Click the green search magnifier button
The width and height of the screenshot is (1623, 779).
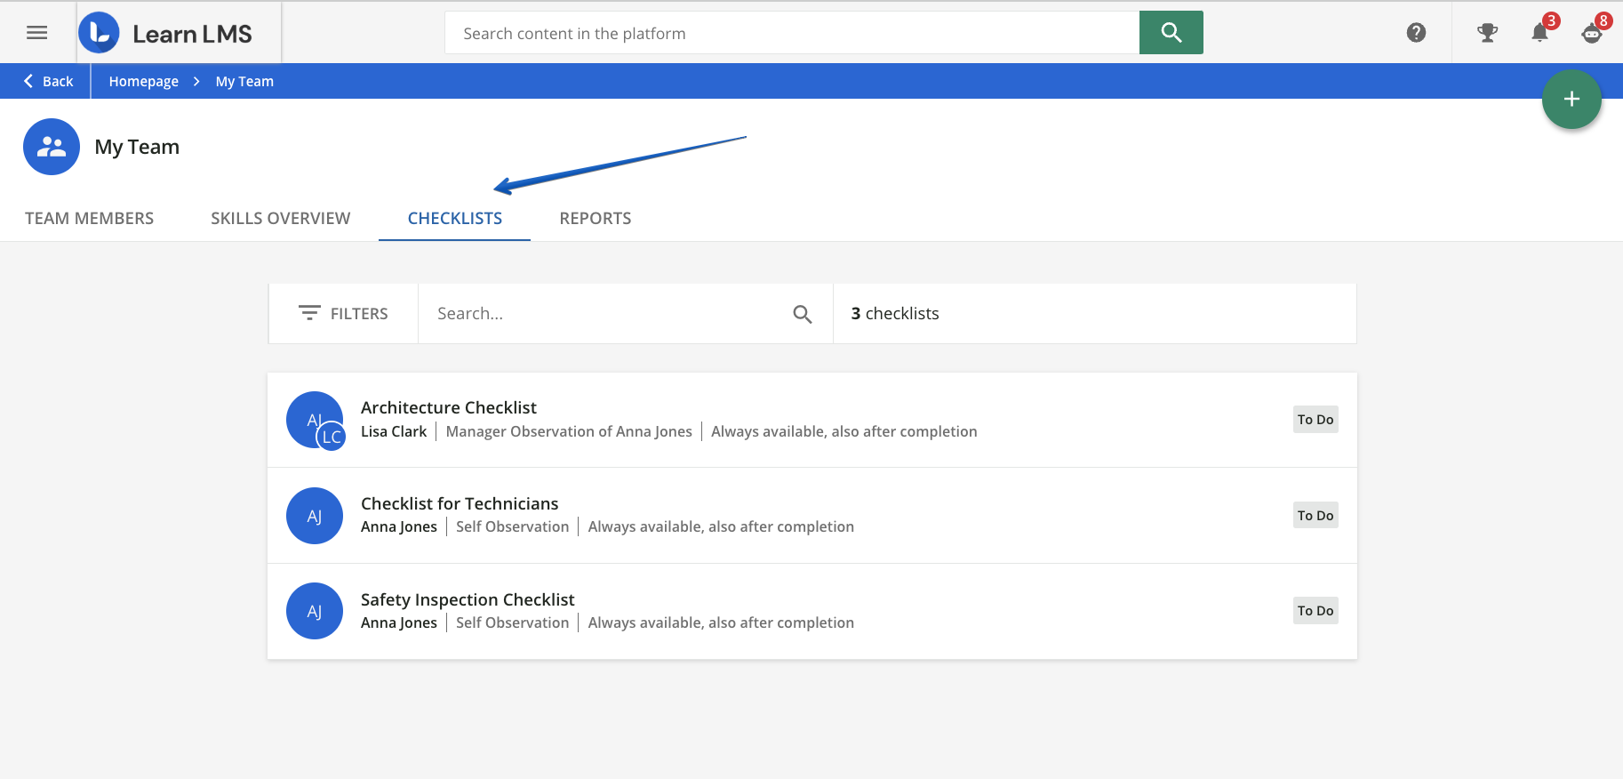click(1171, 33)
